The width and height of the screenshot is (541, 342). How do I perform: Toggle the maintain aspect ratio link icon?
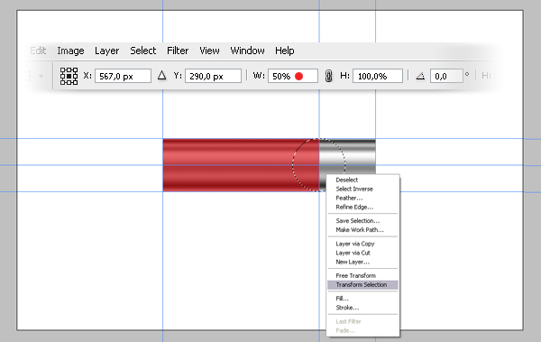[x=328, y=76]
